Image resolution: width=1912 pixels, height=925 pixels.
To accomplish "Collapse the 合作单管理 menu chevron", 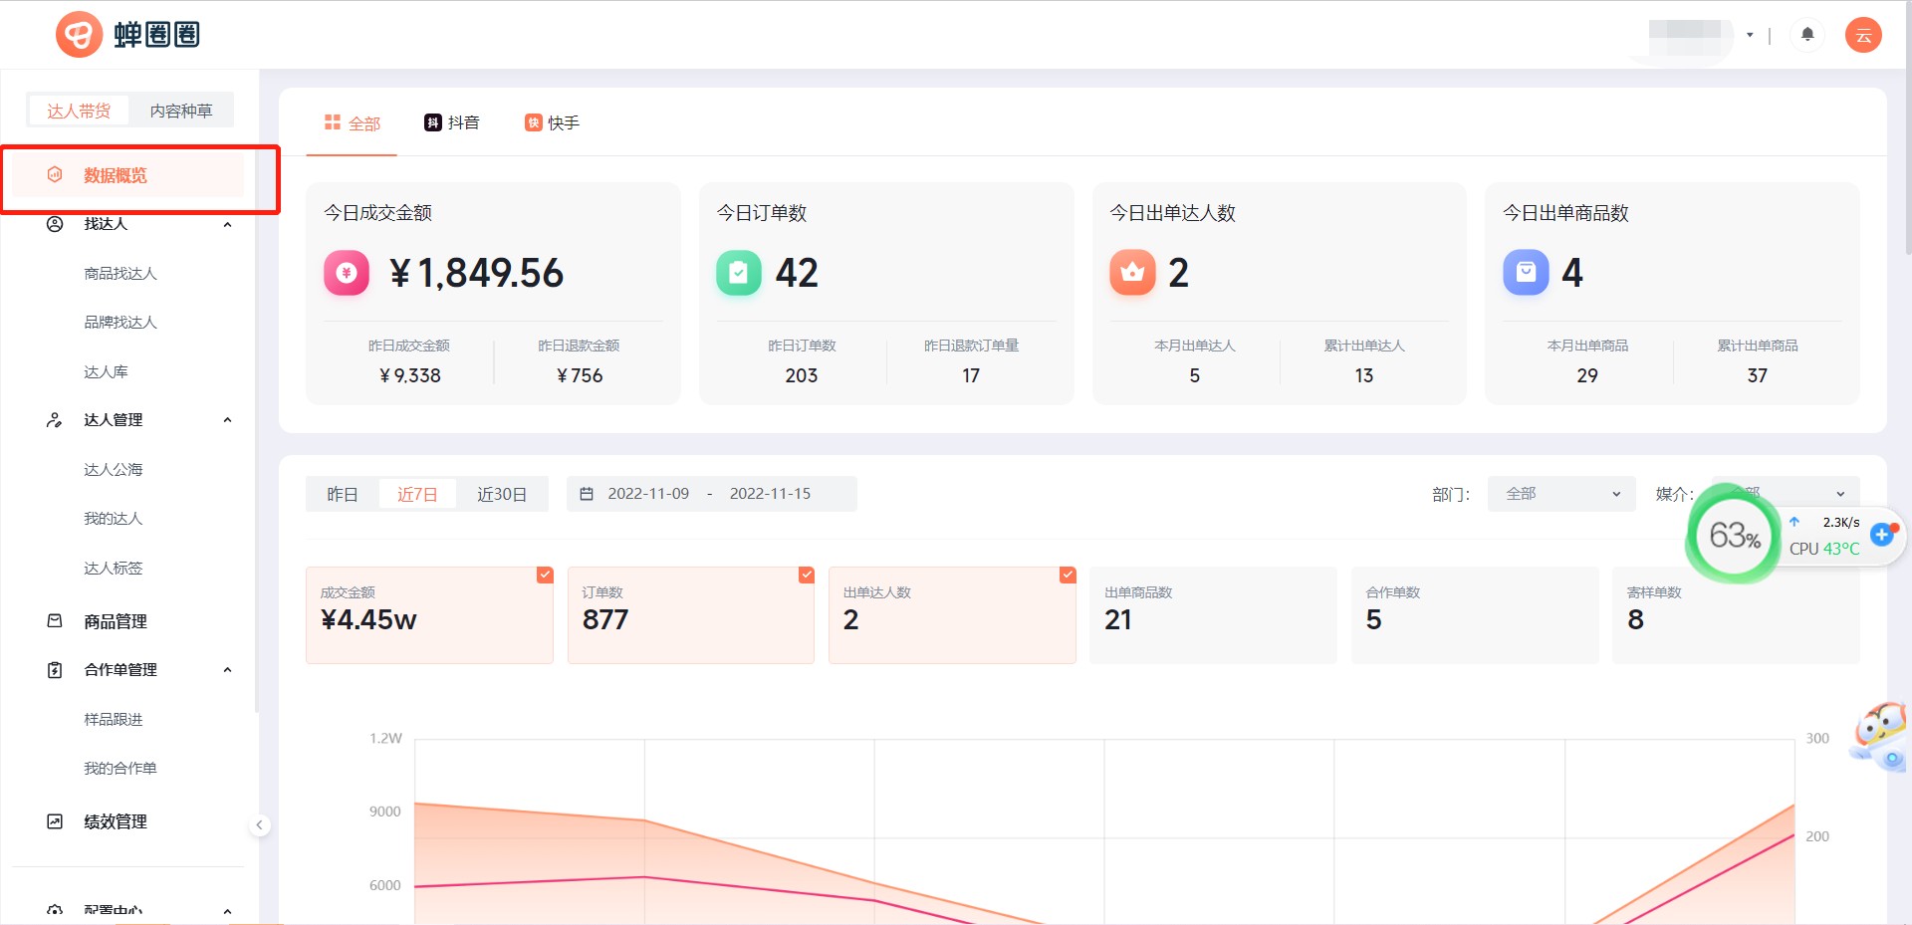I will [227, 670].
